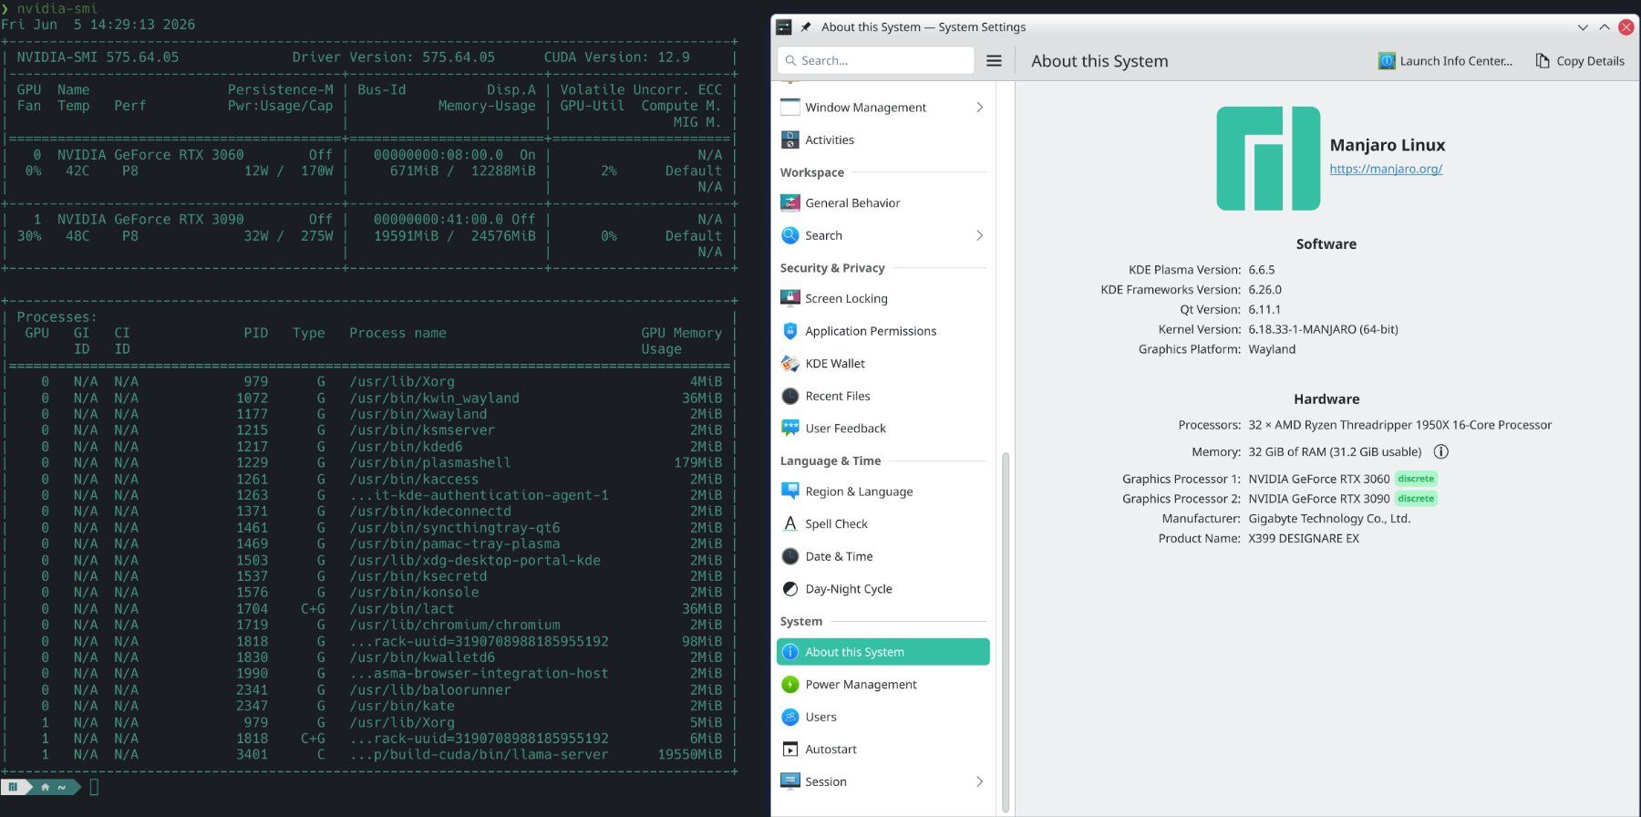Expand Window Management submenu arrow
This screenshot has width=1641, height=817.
980,107
